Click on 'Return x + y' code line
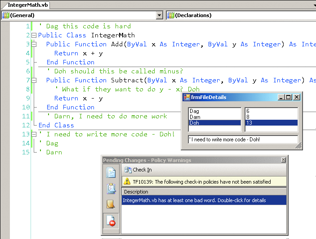This screenshot has width=316, height=239. point(79,53)
